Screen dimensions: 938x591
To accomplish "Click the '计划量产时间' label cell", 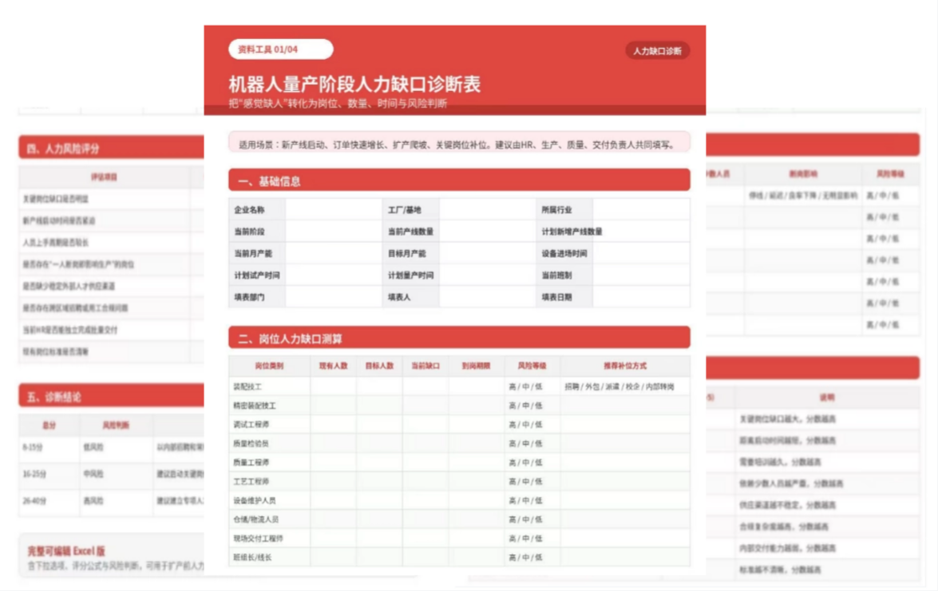I will coord(411,276).
